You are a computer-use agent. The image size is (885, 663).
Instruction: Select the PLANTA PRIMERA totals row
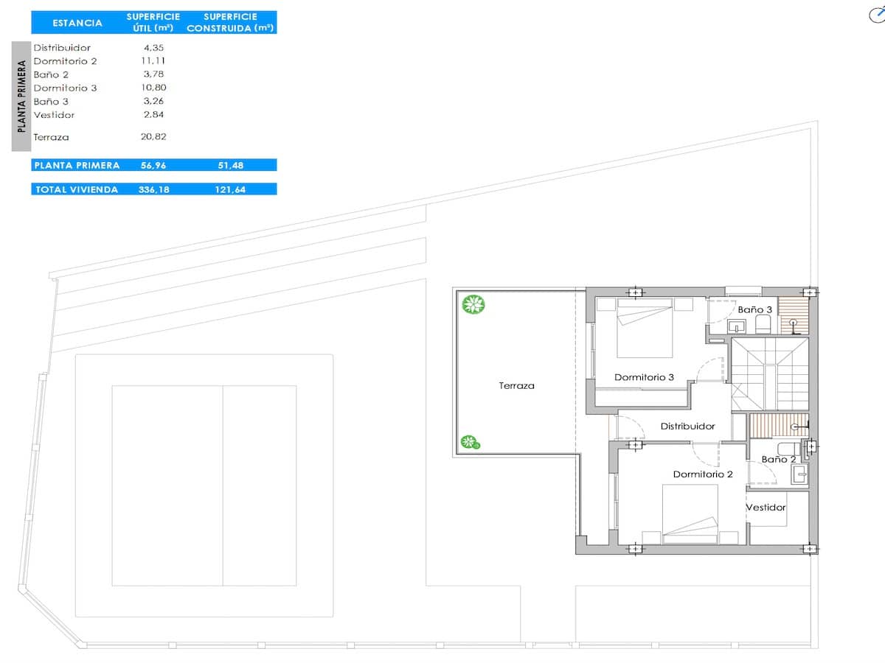[x=153, y=165]
